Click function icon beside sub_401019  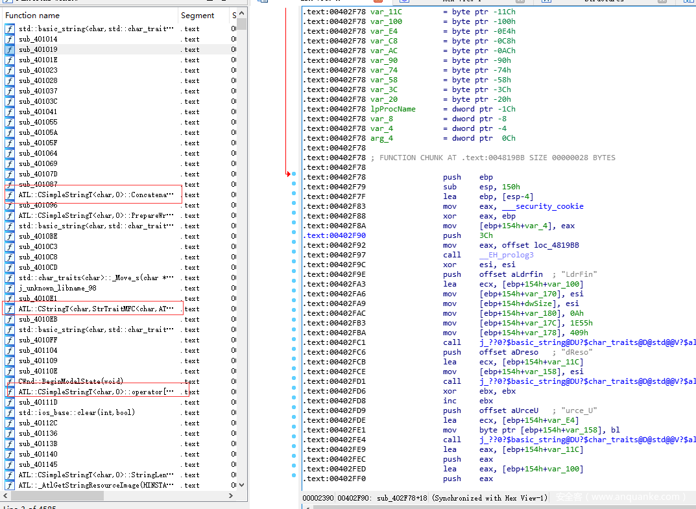click(10, 49)
